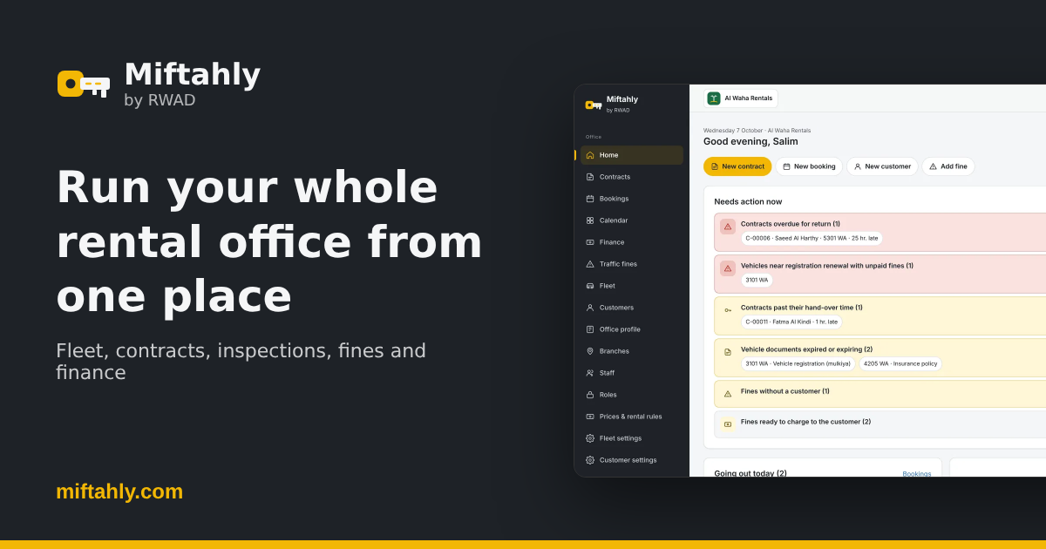Open contract chip C-00006 Saeed Al Harthy
This screenshot has height=549, width=1046.
click(812, 238)
